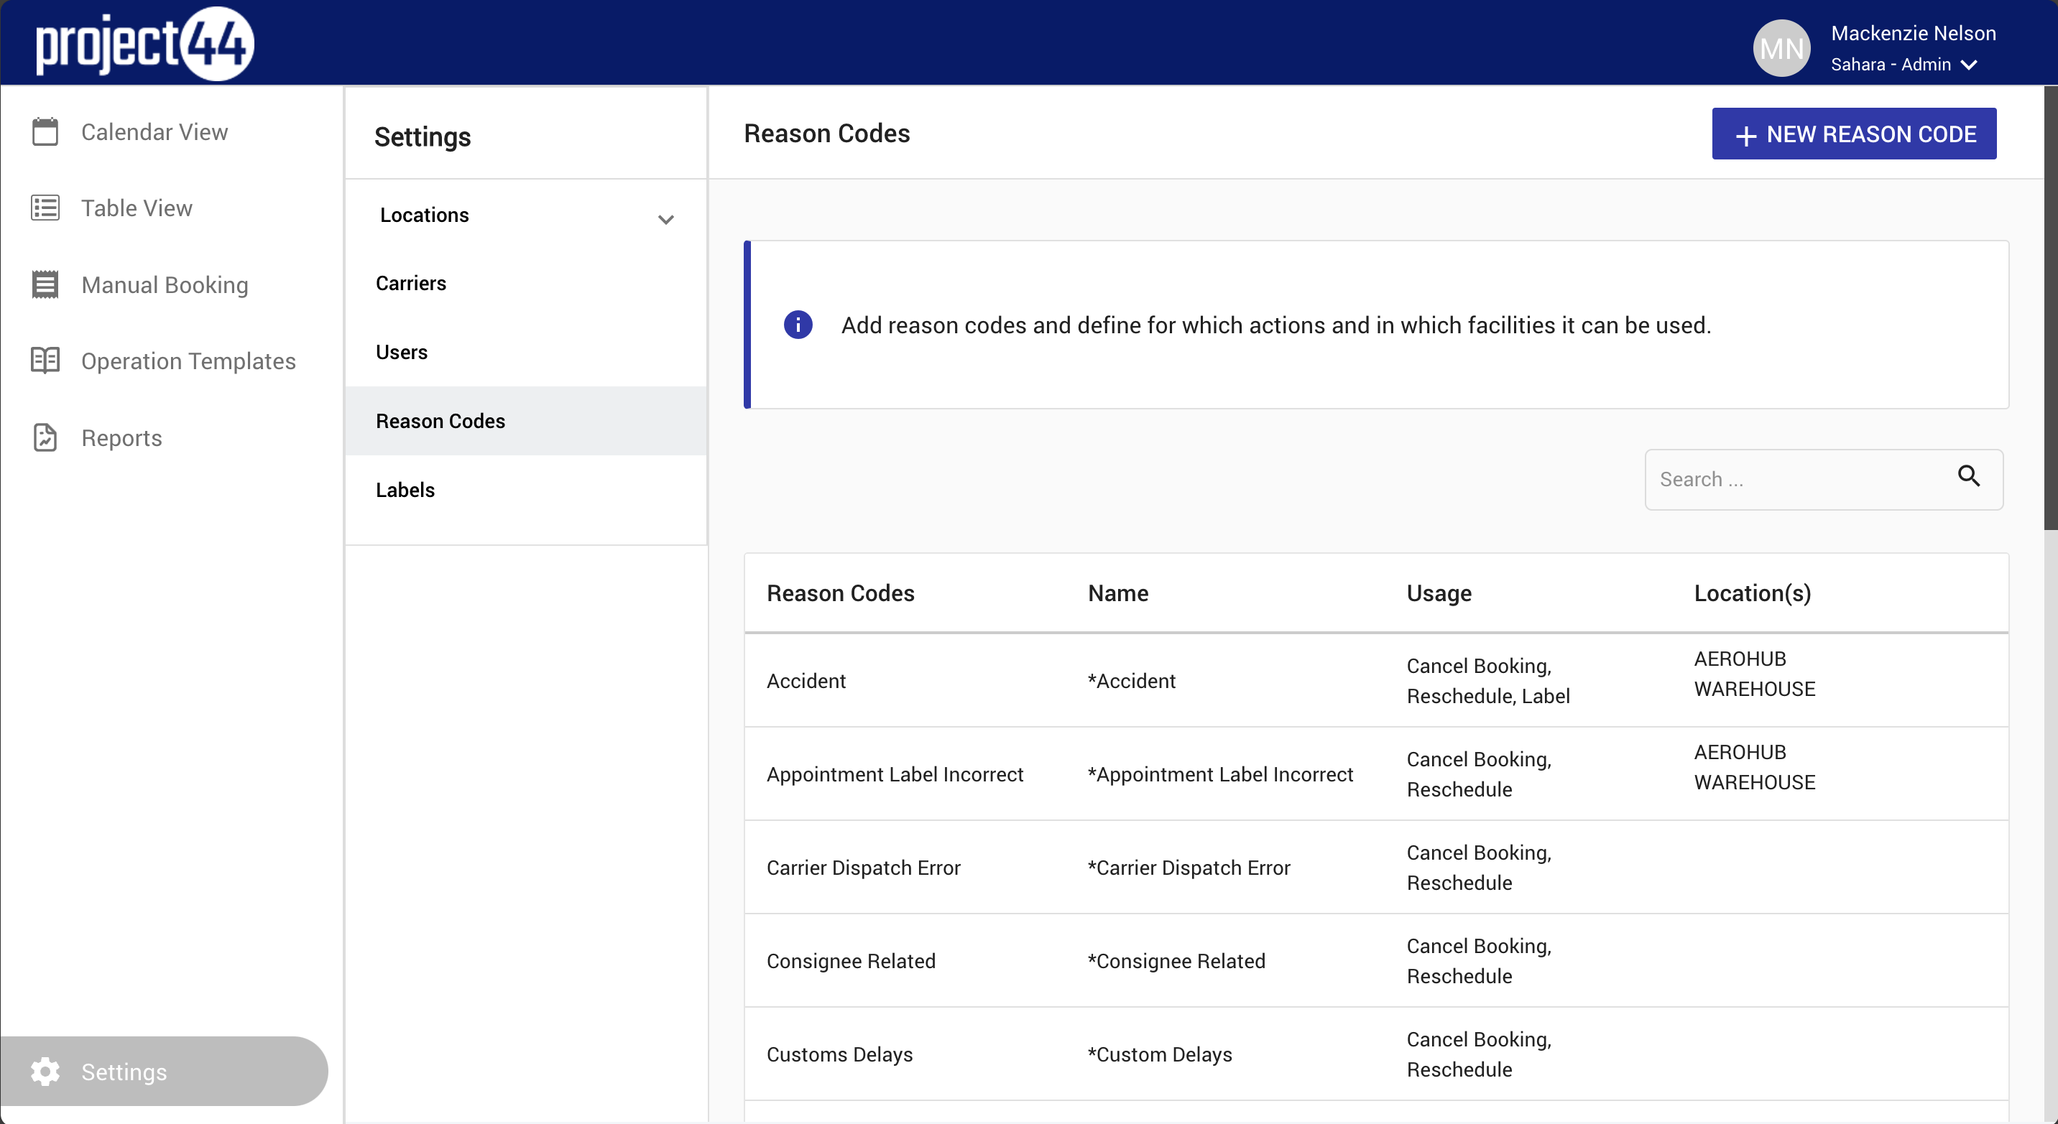Screen dimensions: 2058x1124
Task: Select Consignee Related reason code
Action: tap(851, 961)
